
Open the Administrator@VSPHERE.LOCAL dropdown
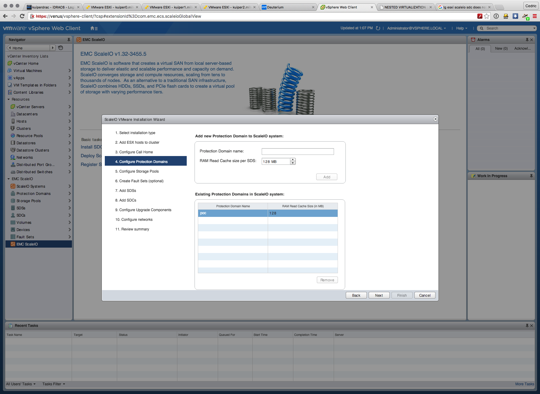pos(416,28)
